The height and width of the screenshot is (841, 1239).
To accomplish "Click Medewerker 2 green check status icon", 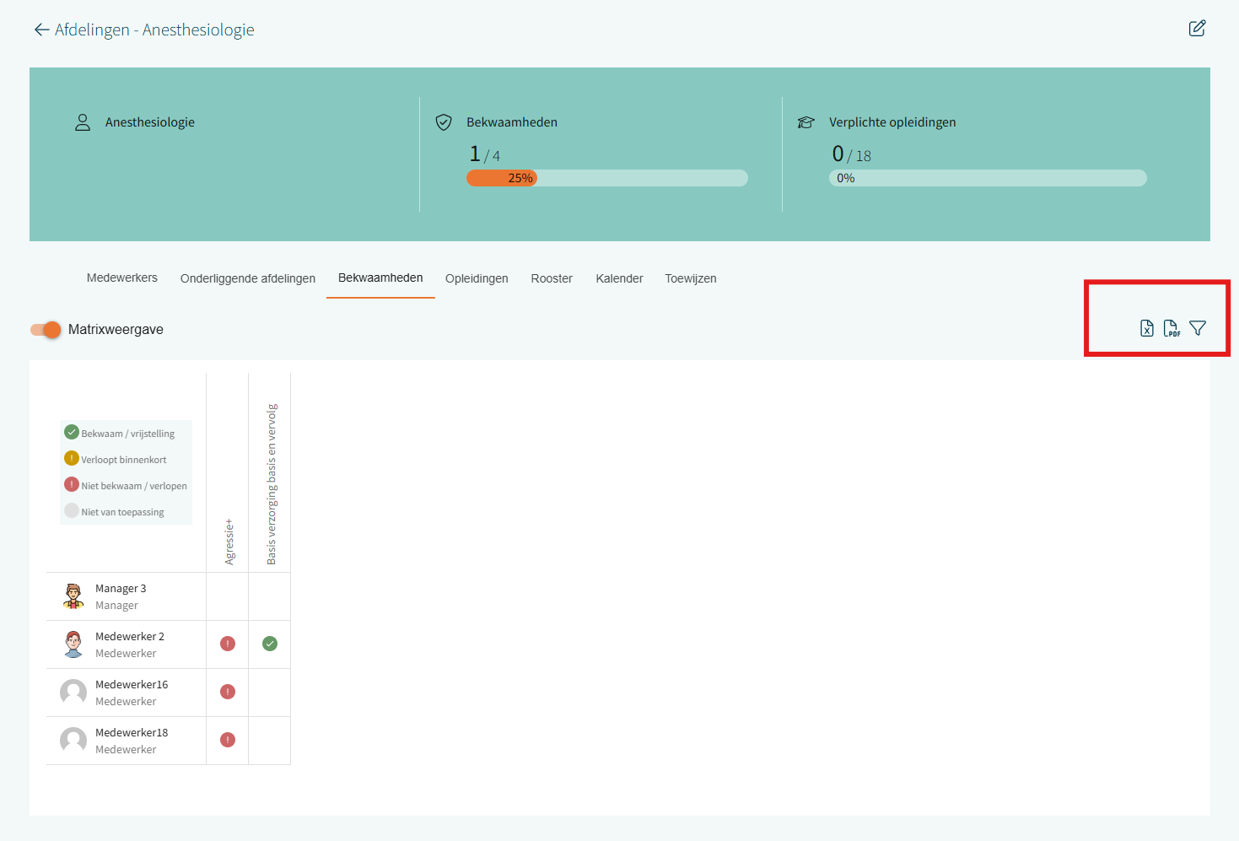I will click(270, 644).
